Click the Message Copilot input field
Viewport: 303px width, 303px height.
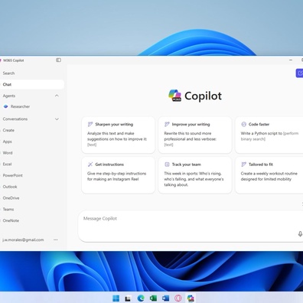[191, 226]
